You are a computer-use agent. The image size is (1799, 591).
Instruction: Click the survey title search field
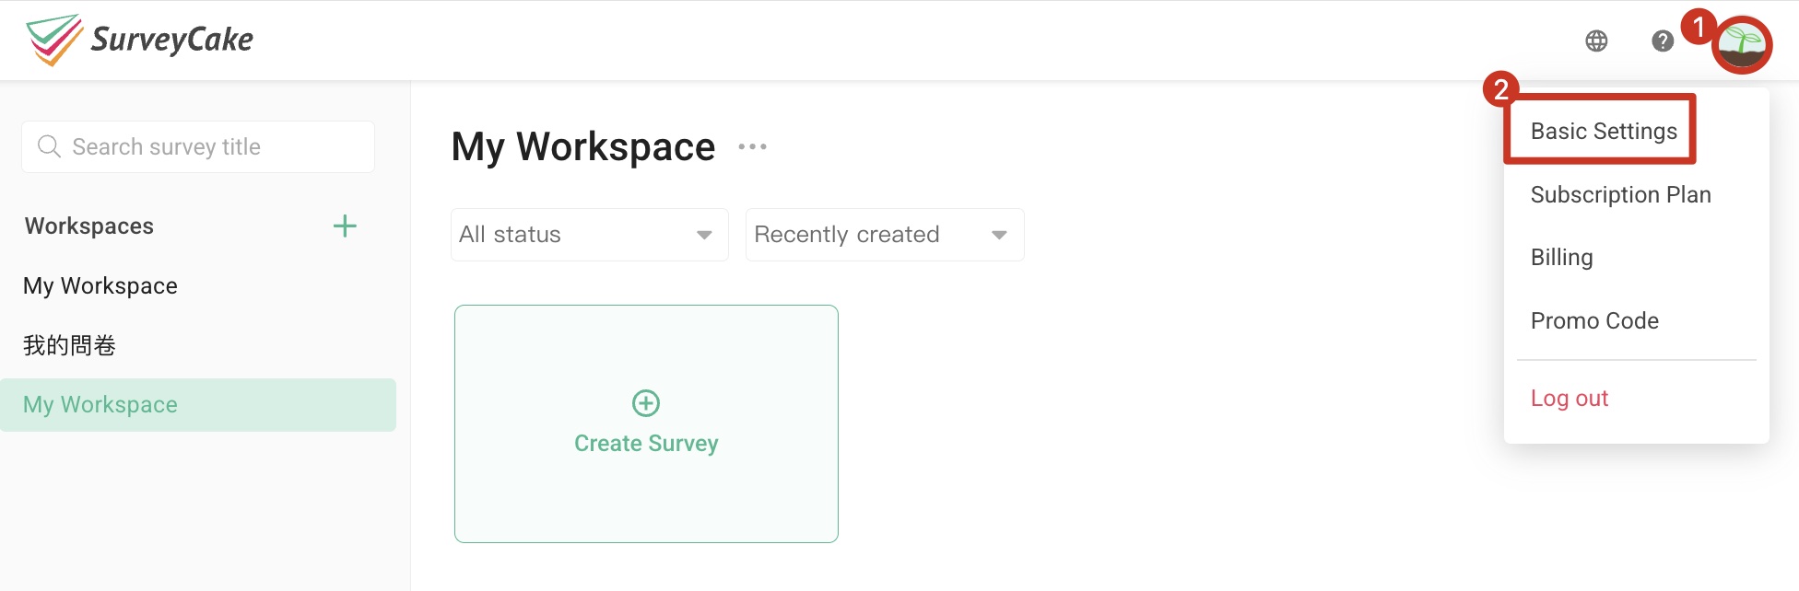click(196, 146)
